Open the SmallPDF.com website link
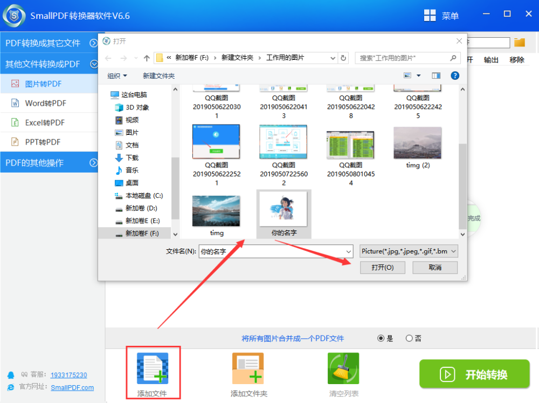 pos(72,387)
